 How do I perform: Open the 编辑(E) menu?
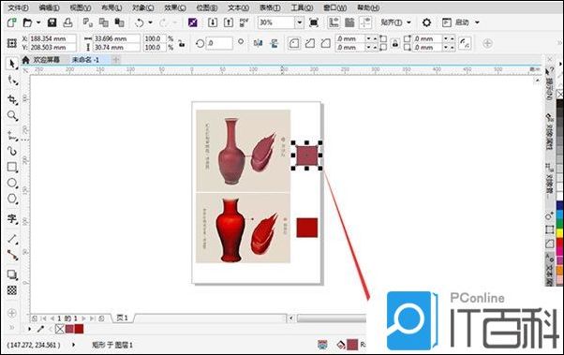pyautogui.click(x=50, y=7)
